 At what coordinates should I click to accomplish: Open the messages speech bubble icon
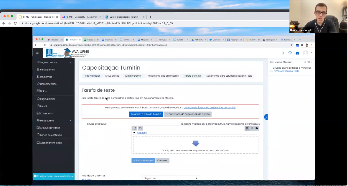click(x=290, y=53)
